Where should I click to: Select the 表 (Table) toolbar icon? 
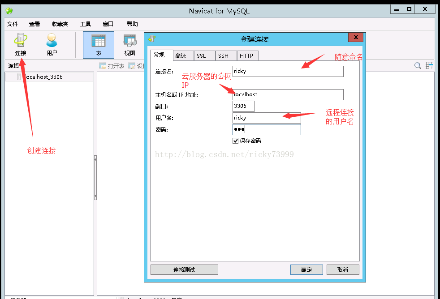pyautogui.click(x=99, y=45)
